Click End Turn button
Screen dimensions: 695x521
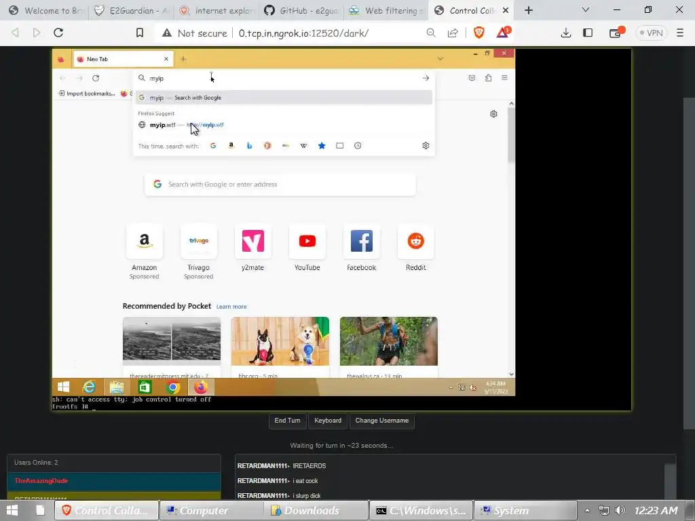[x=287, y=421]
